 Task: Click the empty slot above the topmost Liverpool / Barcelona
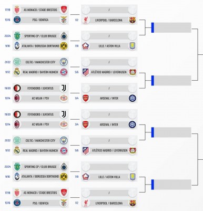pyautogui.click(x=109, y=10)
